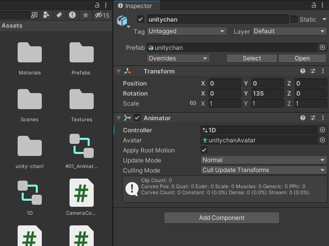329x246 pixels.
Task: Select the CameraCo... script asset
Action: coord(82,197)
